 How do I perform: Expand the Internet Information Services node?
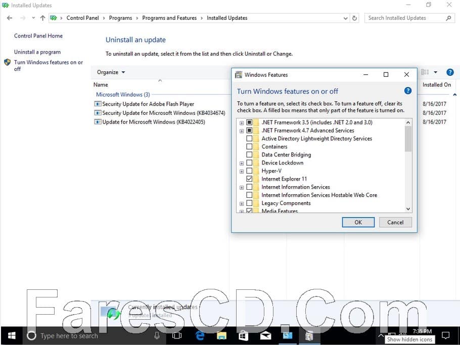pyautogui.click(x=242, y=187)
